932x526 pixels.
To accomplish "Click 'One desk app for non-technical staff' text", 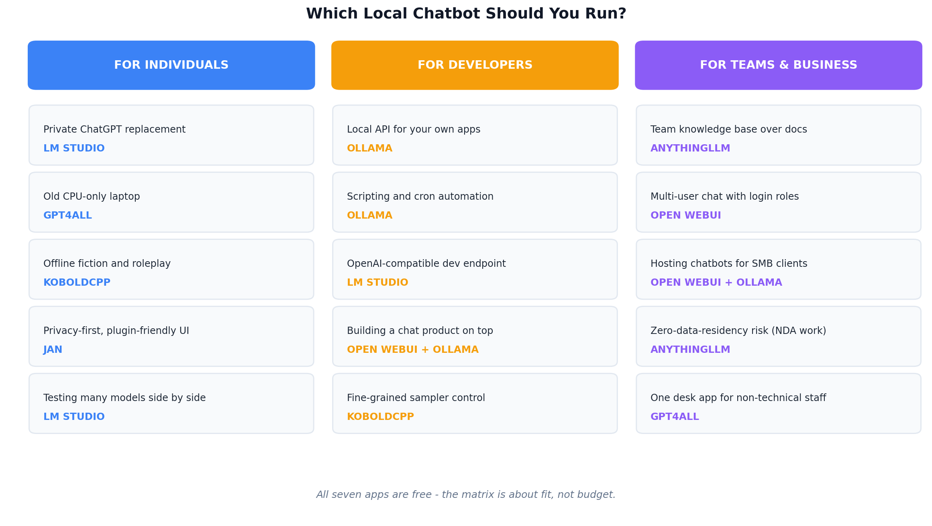I will [x=738, y=398].
